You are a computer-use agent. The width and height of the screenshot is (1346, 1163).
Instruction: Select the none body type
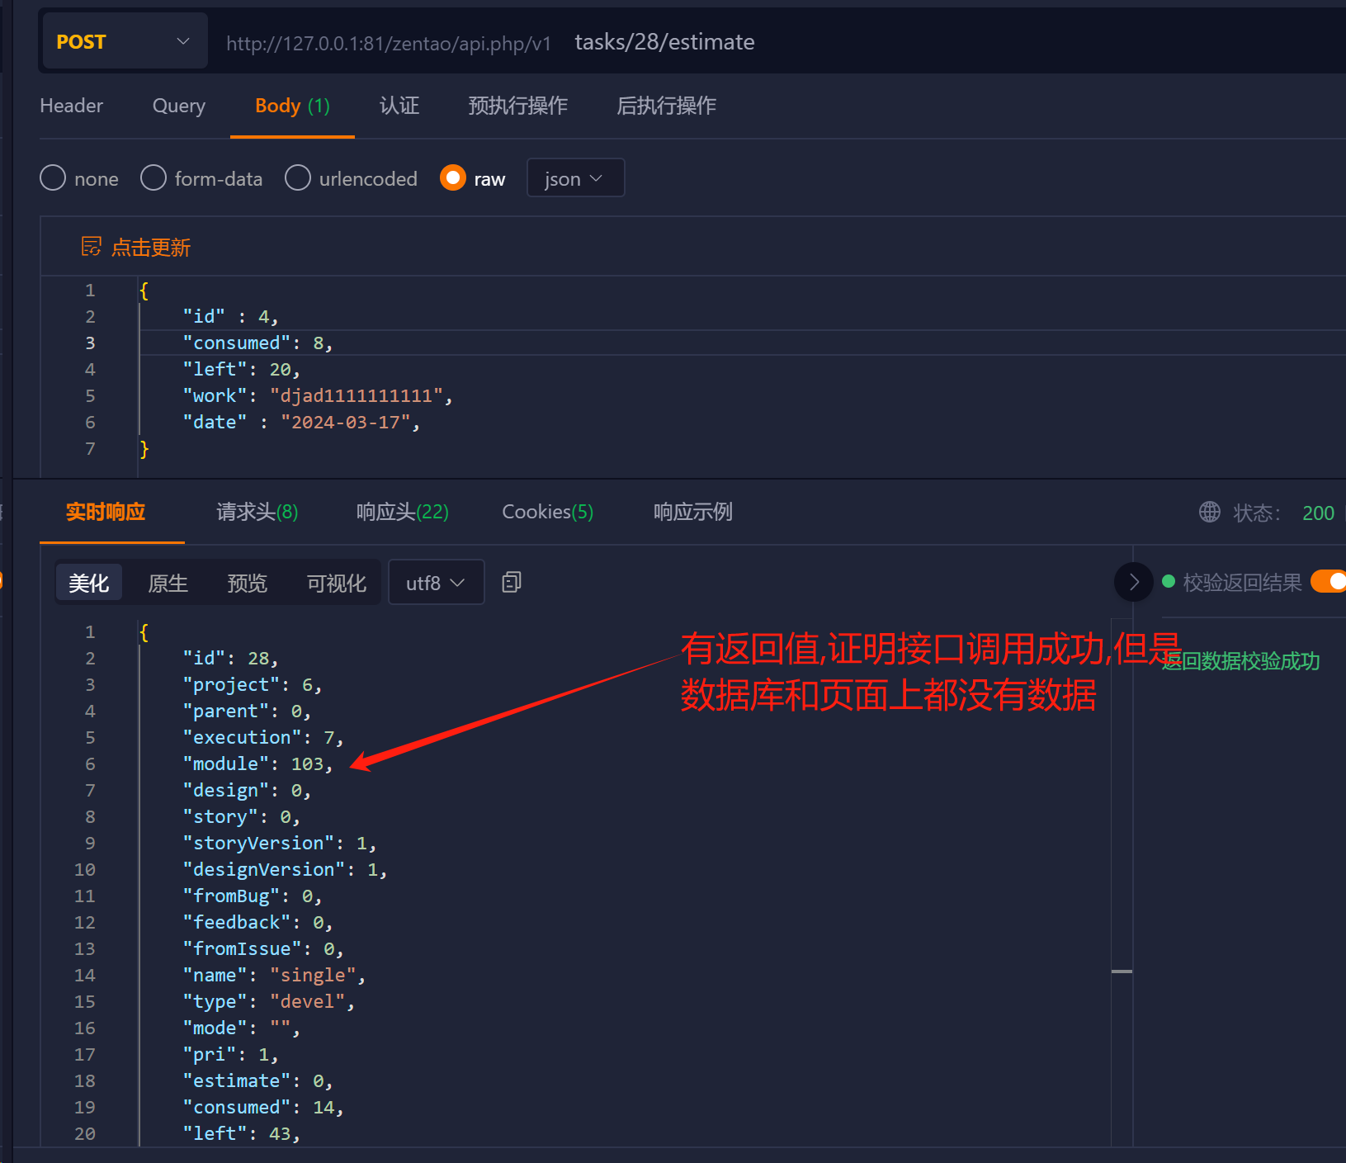click(53, 178)
